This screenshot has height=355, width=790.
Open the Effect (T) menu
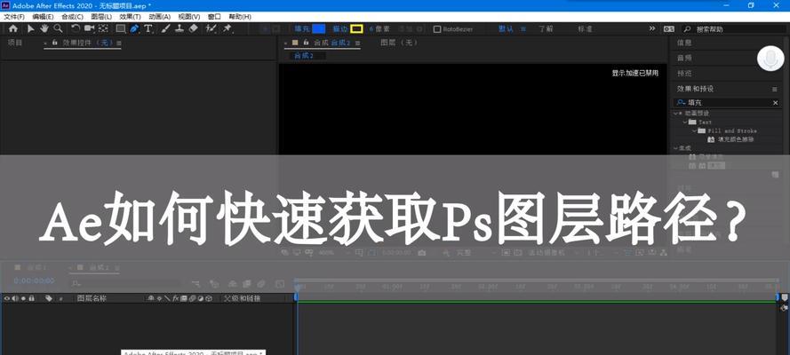tap(130, 17)
